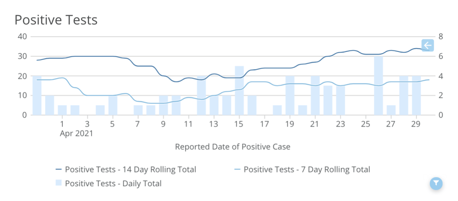Click the 7 Day legend line marker
458x201 pixels.
click(238, 170)
